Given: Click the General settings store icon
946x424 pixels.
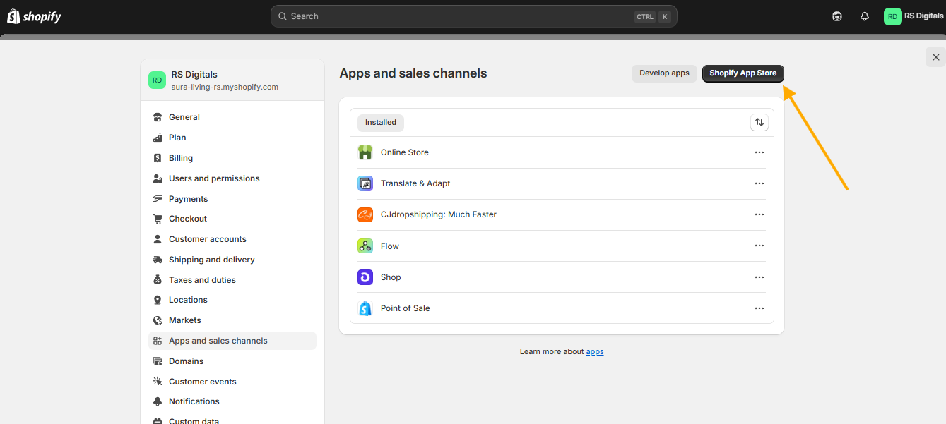Looking at the screenshot, I should click(158, 117).
